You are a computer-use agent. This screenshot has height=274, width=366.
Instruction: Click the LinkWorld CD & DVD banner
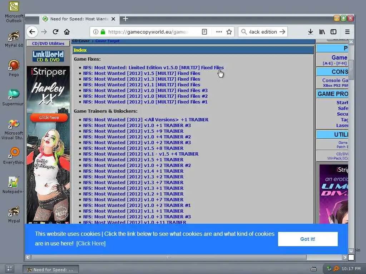[x=48, y=56]
